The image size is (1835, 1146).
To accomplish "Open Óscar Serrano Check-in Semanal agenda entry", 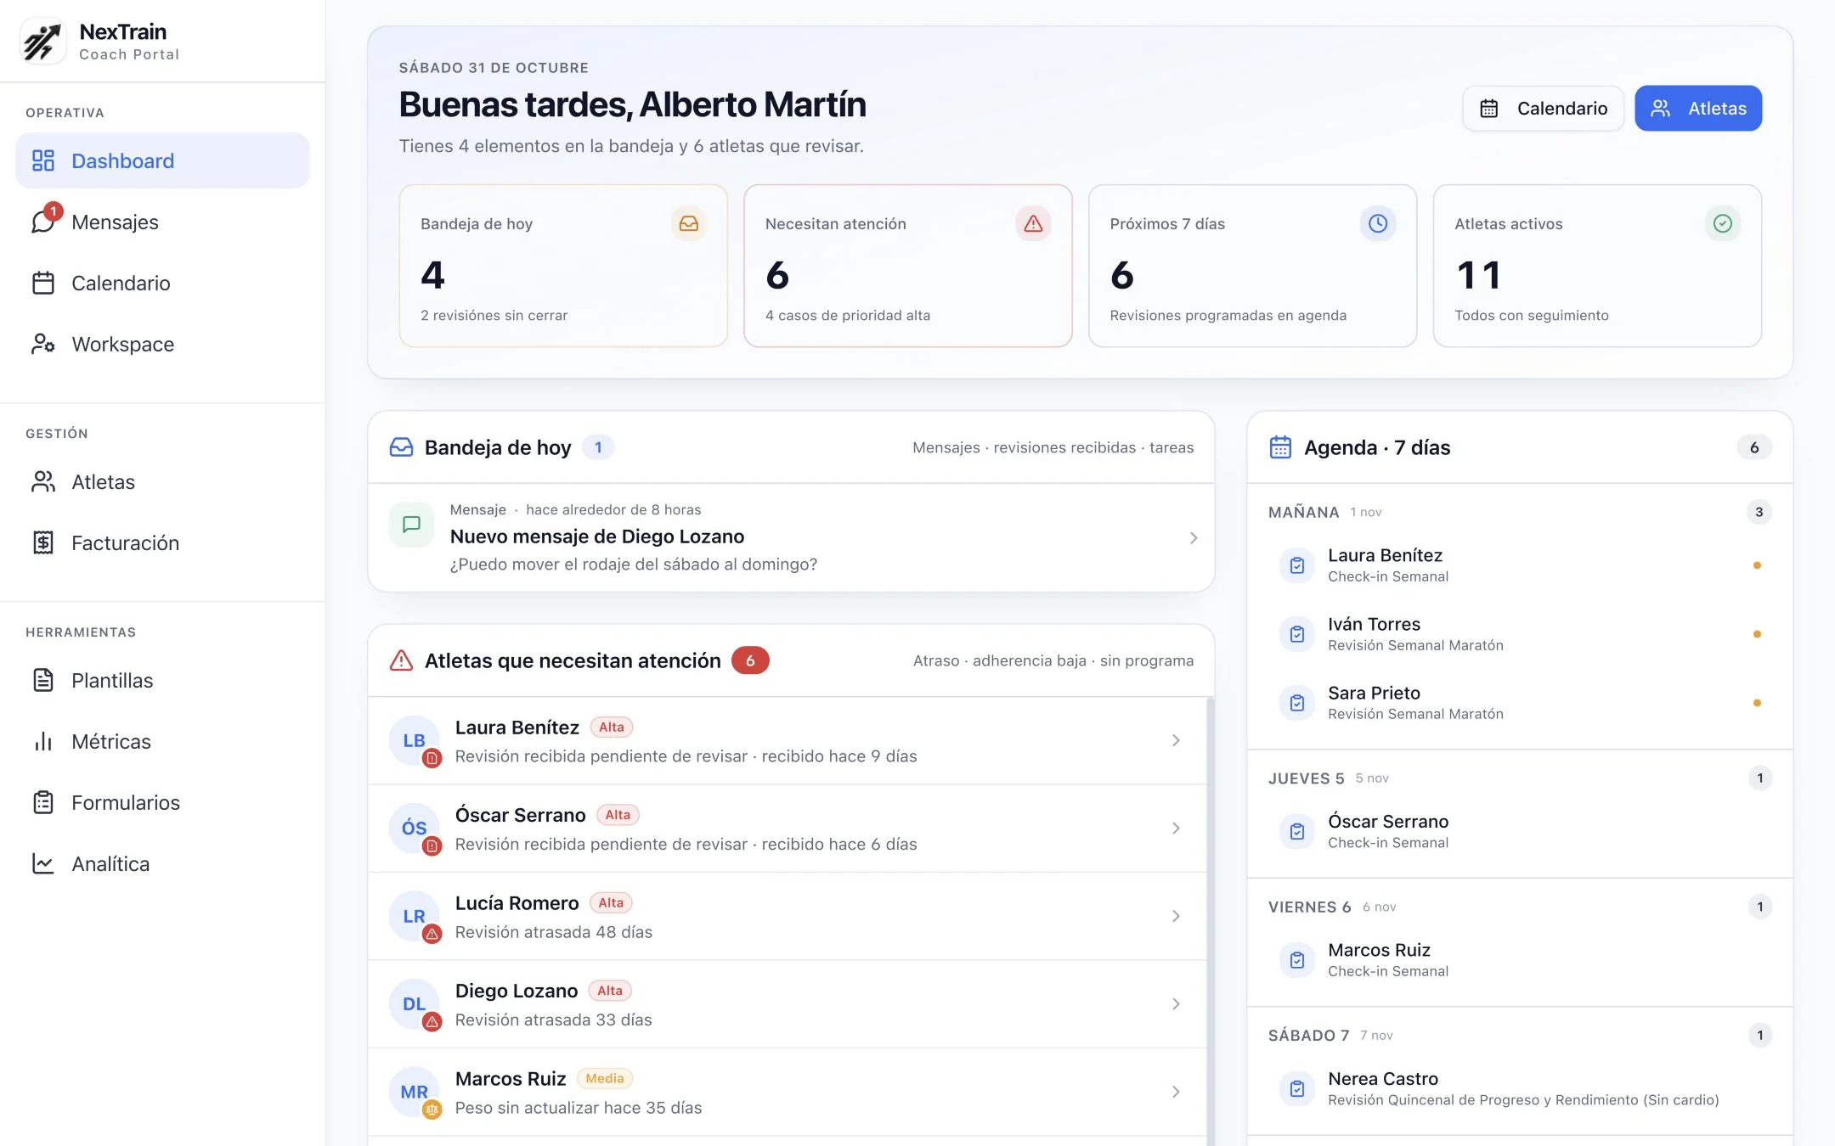I will [1520, 831].
